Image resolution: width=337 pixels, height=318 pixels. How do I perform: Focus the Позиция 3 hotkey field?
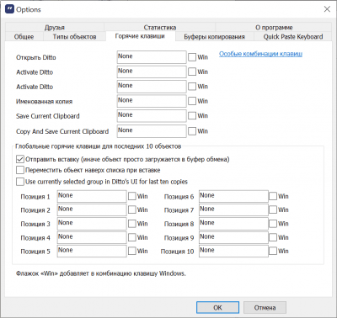click(x=92, y=224)
